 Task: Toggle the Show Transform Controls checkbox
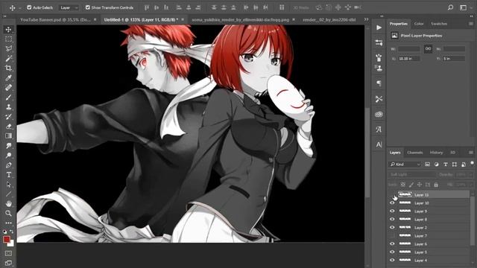[88, 7]
